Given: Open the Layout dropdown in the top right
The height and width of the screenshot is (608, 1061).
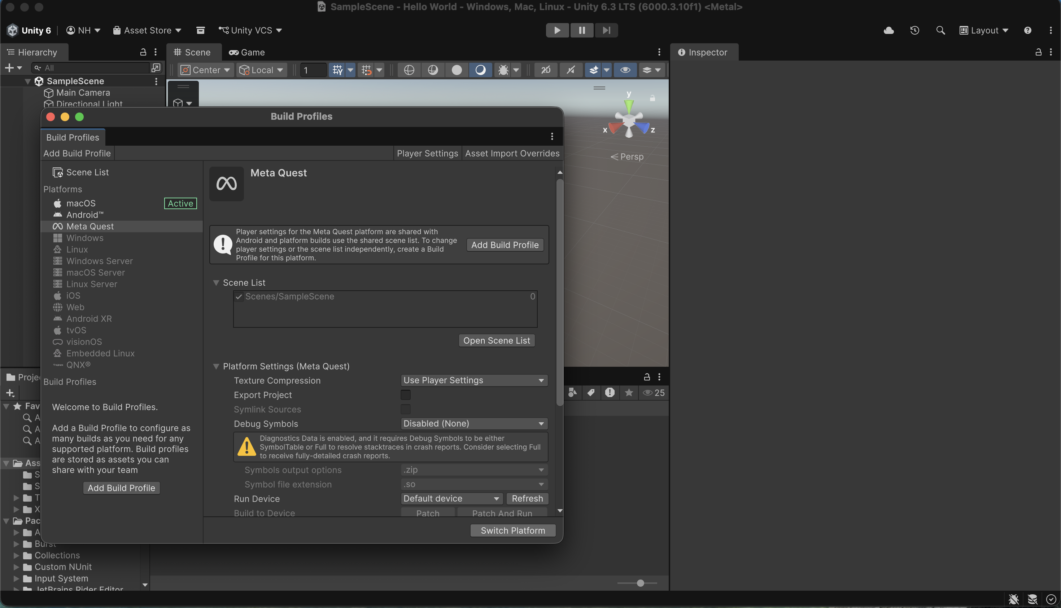Looking at the screenshot, I should (984, 30).
